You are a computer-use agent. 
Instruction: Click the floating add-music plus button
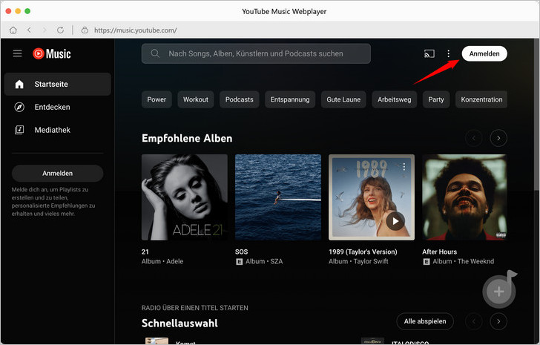coord(499,292)
